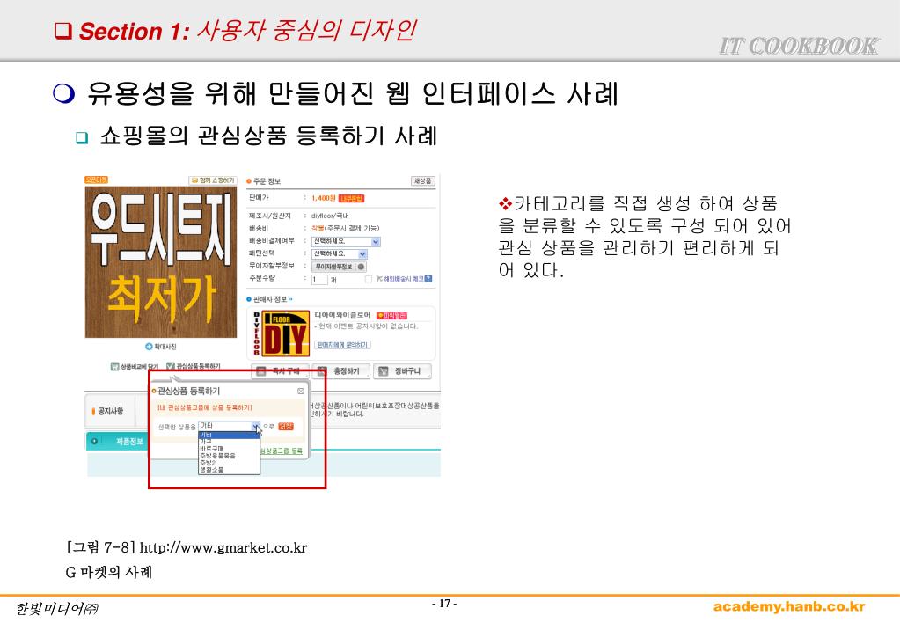Screen dimensions: 900x623
Task: Click the 오픈마켓 orange badge
Action: tap(97, 180)
